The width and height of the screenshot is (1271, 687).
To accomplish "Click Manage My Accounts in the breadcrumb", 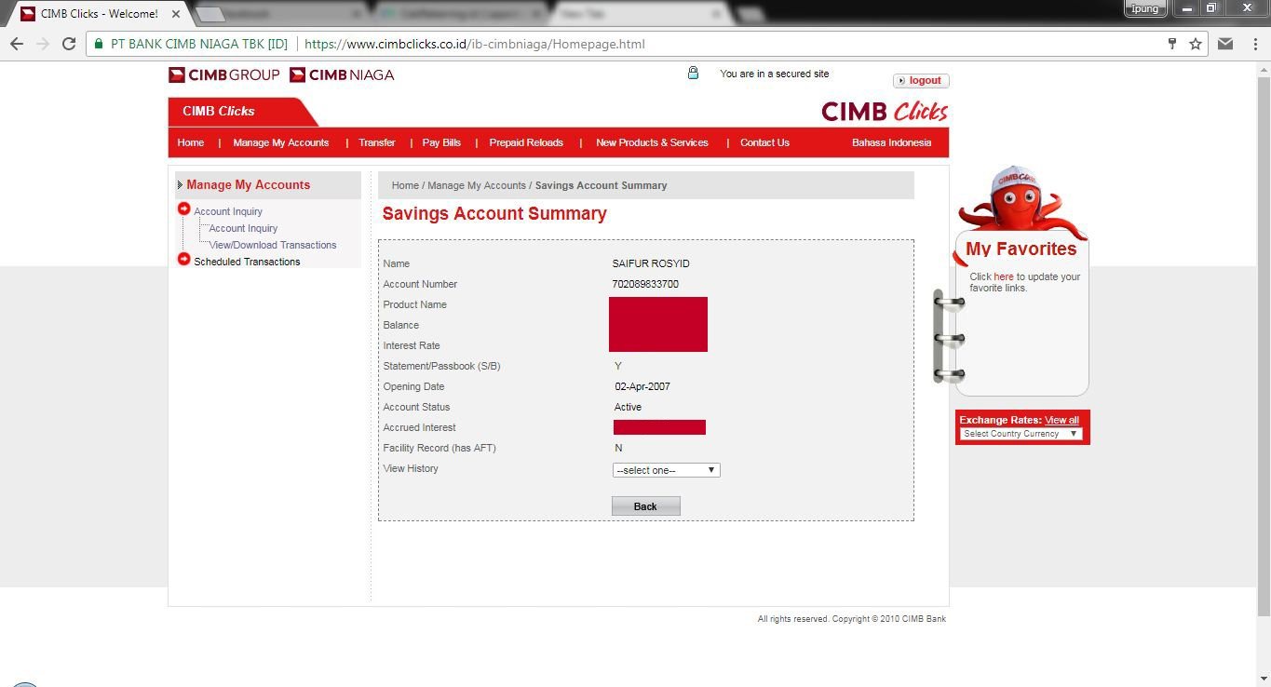I will pyautogui.click(x=477, y=185).
